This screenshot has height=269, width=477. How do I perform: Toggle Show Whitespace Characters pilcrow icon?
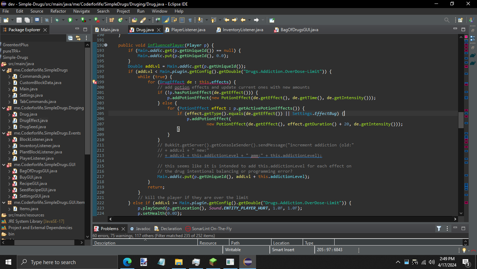click(x=190, y=20)
